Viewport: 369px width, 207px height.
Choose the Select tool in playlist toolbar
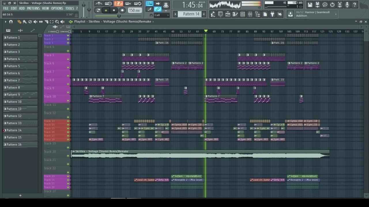pos(52,22)
